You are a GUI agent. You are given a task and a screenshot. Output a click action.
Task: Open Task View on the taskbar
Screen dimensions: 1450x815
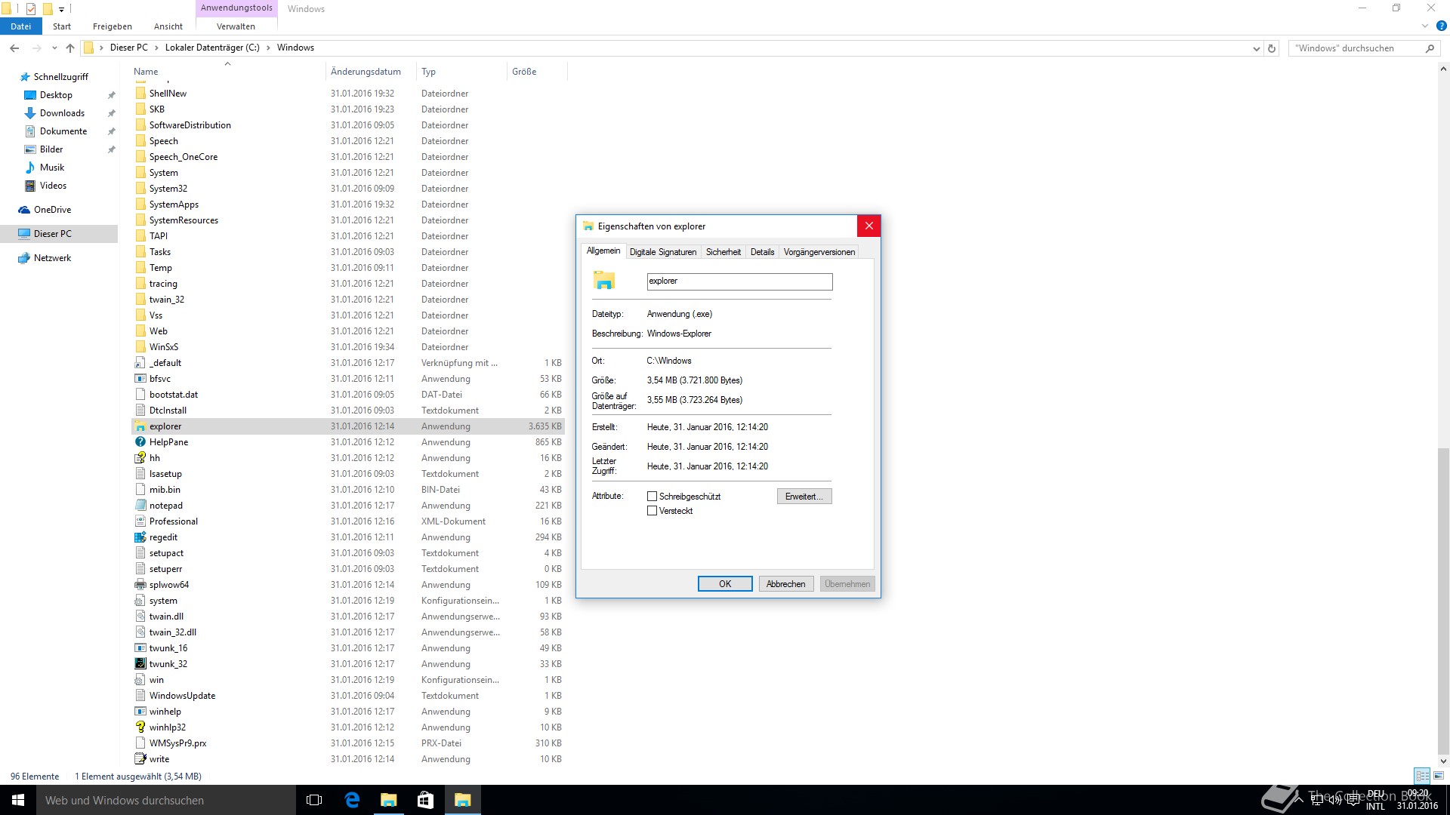(x=314, y=800)
